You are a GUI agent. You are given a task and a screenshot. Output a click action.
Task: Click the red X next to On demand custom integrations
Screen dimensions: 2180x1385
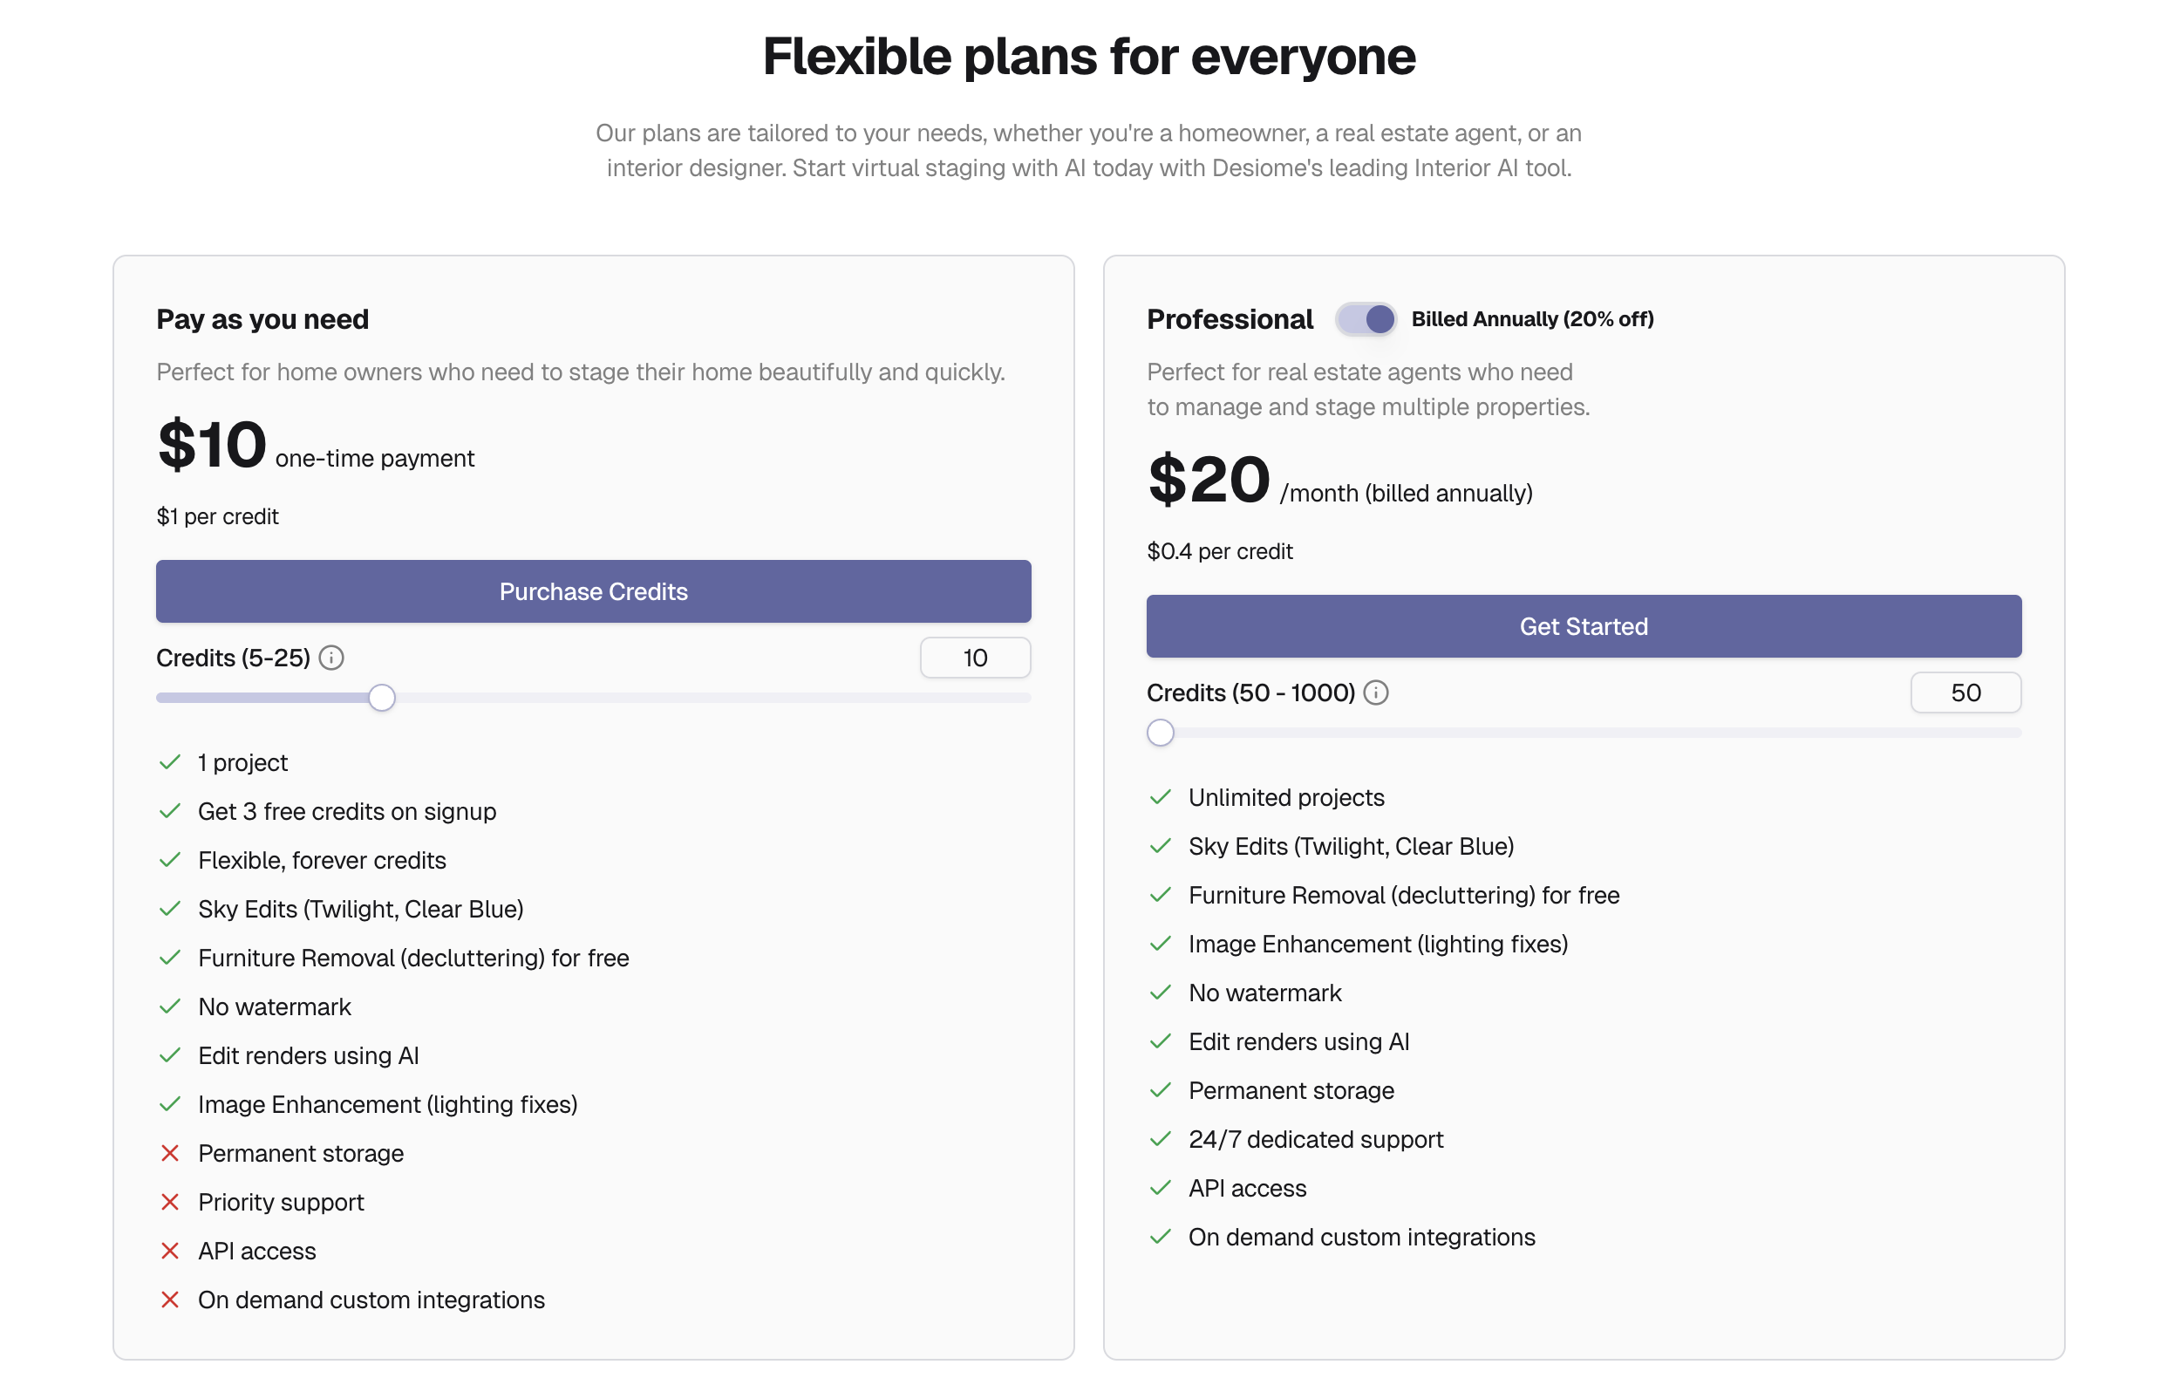[x=170, y=1300]
